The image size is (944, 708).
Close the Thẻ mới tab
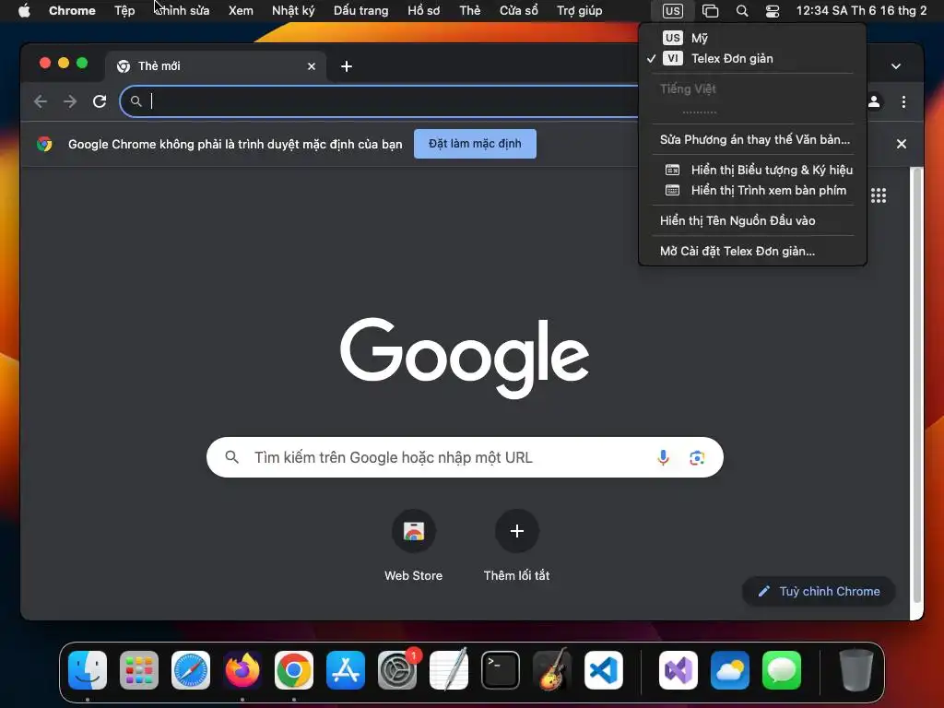(312, 66)
